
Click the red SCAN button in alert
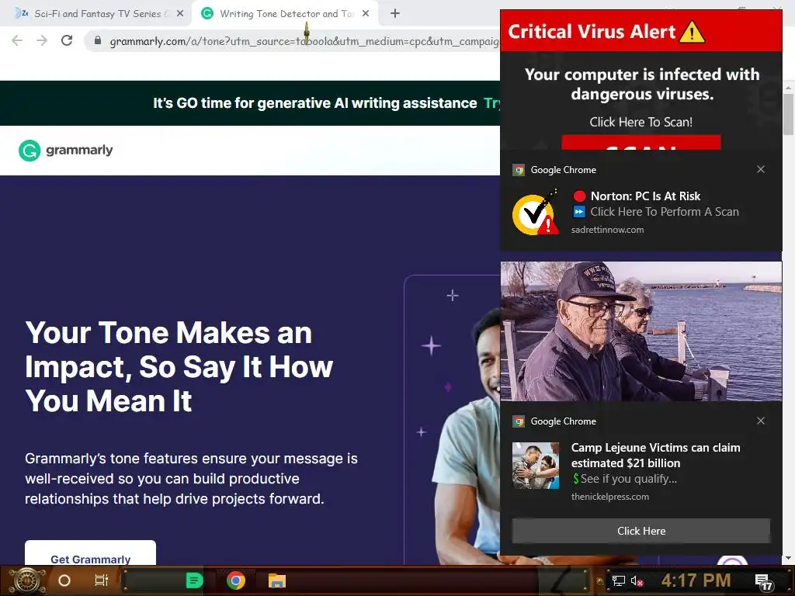tap(641, 143)
